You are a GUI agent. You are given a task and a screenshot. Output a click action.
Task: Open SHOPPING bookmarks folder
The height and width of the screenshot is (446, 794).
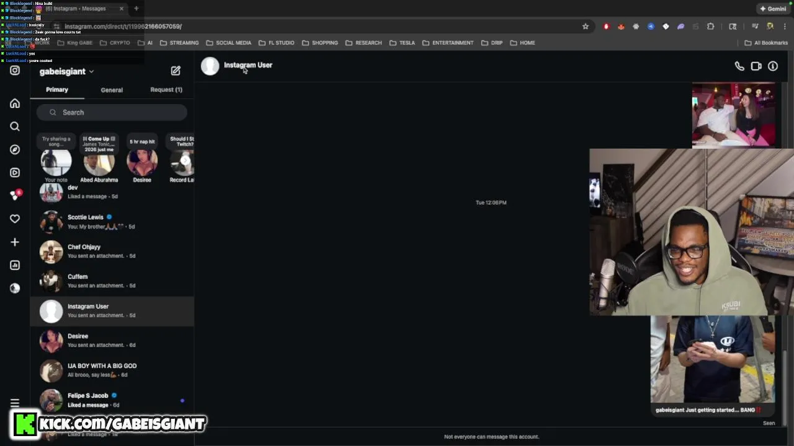320,43
